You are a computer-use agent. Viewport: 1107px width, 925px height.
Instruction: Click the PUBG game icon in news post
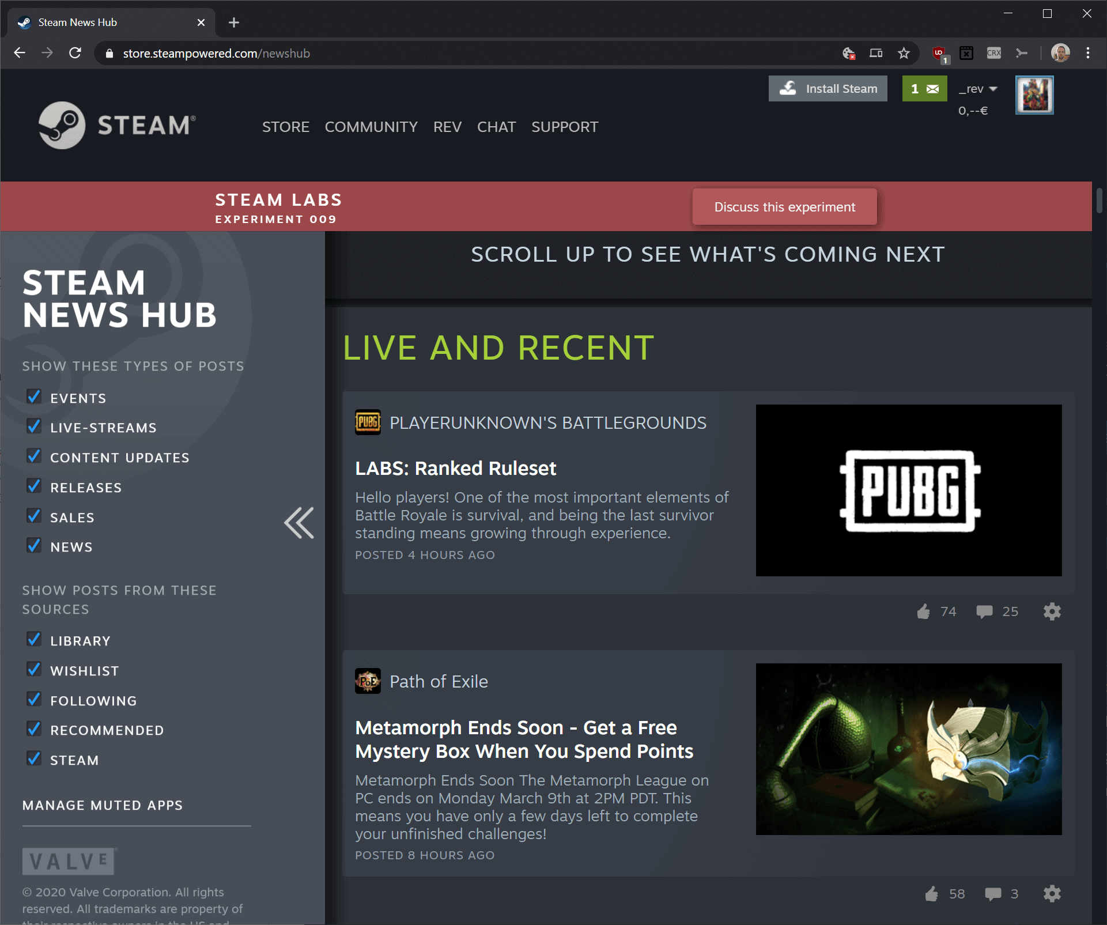[x=368, y=423]
